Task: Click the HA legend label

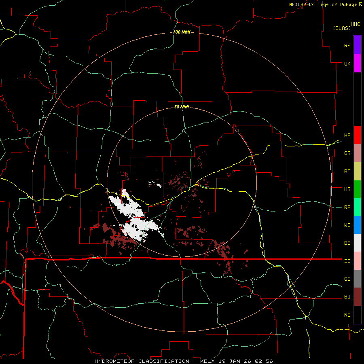Action: click(x=347, y=135)
